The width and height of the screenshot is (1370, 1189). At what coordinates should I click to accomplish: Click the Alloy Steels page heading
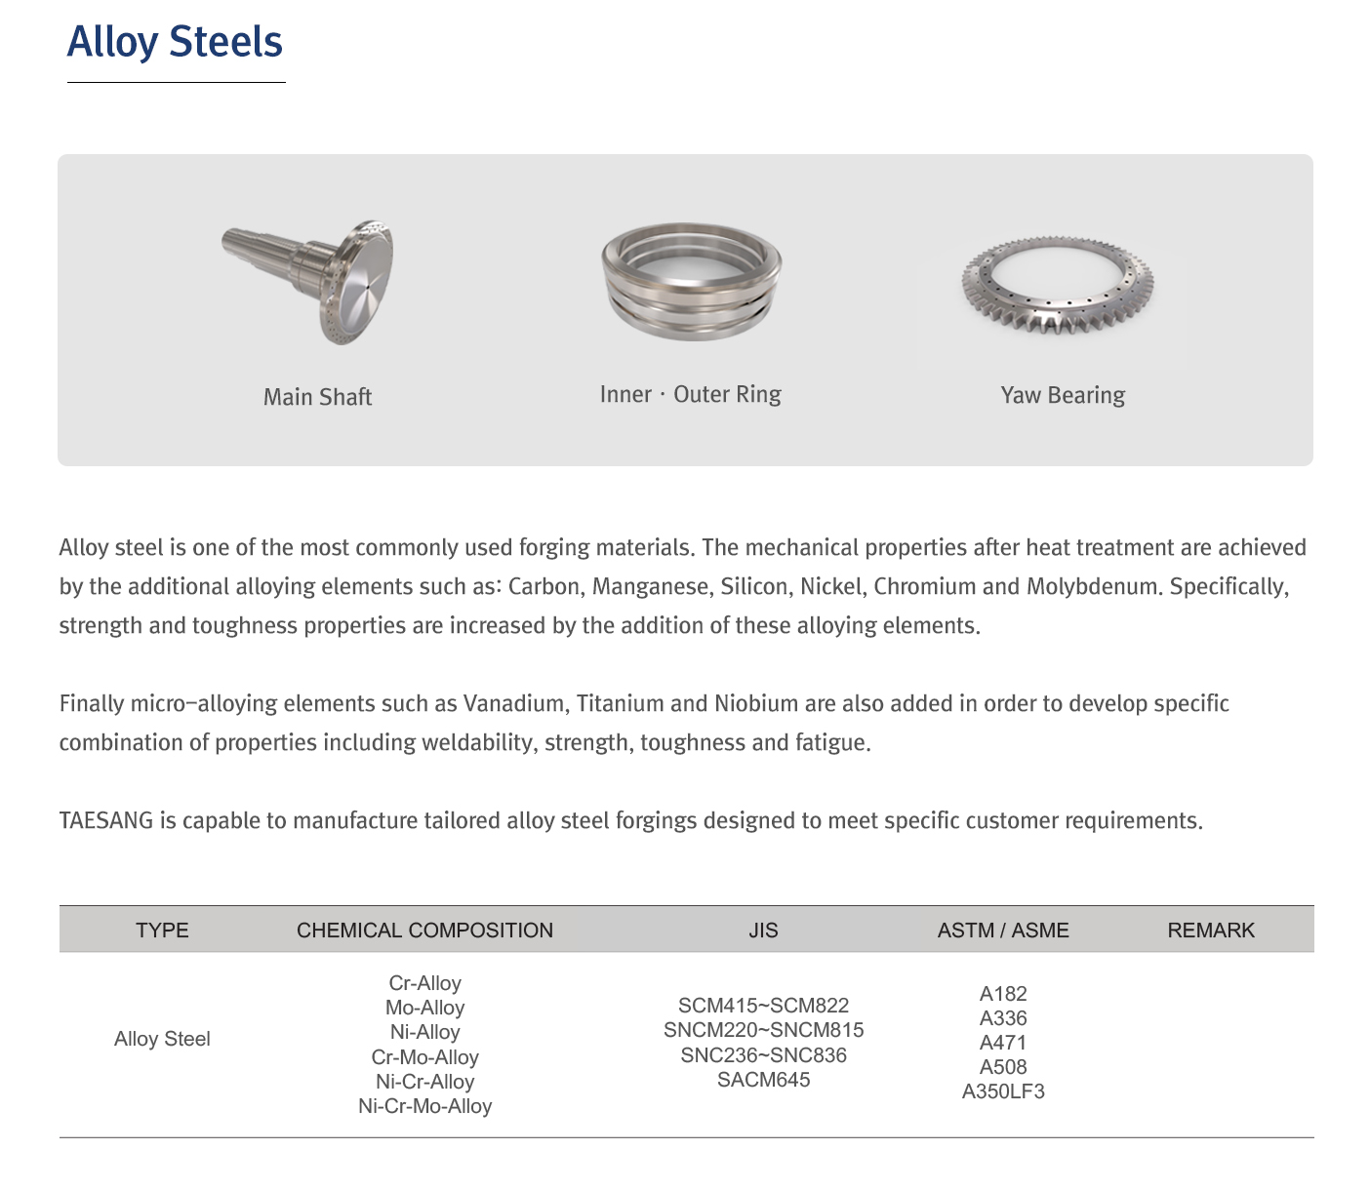pos(175,42)
